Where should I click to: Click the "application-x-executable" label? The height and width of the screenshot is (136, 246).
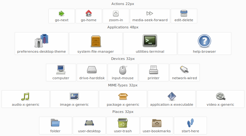tap(172, 104)
